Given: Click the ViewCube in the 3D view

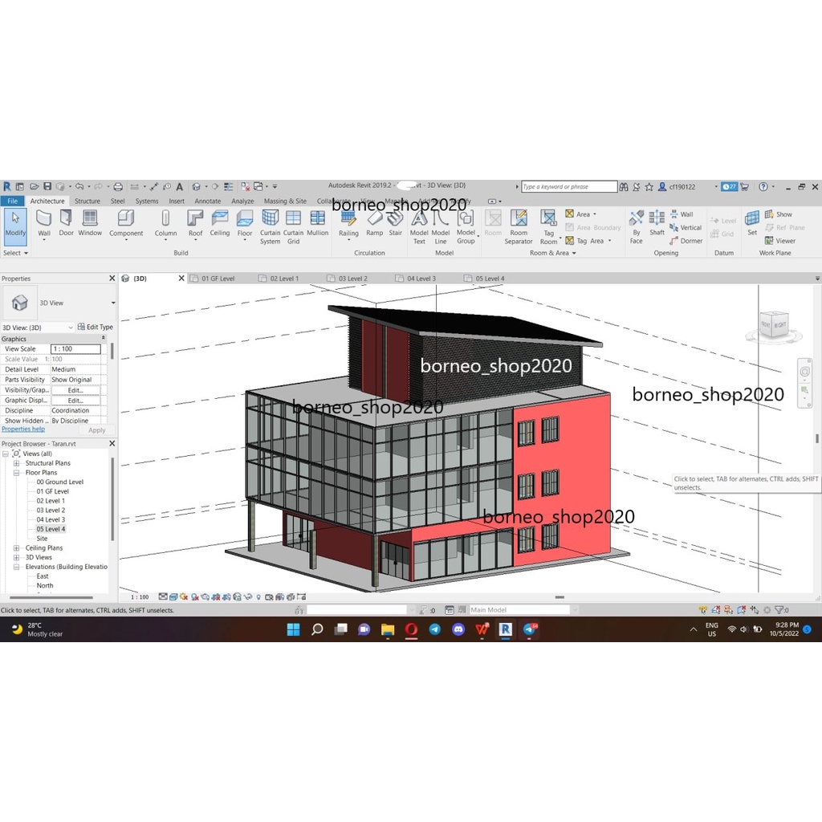Looking at the screenshot, I should point(773,324).
